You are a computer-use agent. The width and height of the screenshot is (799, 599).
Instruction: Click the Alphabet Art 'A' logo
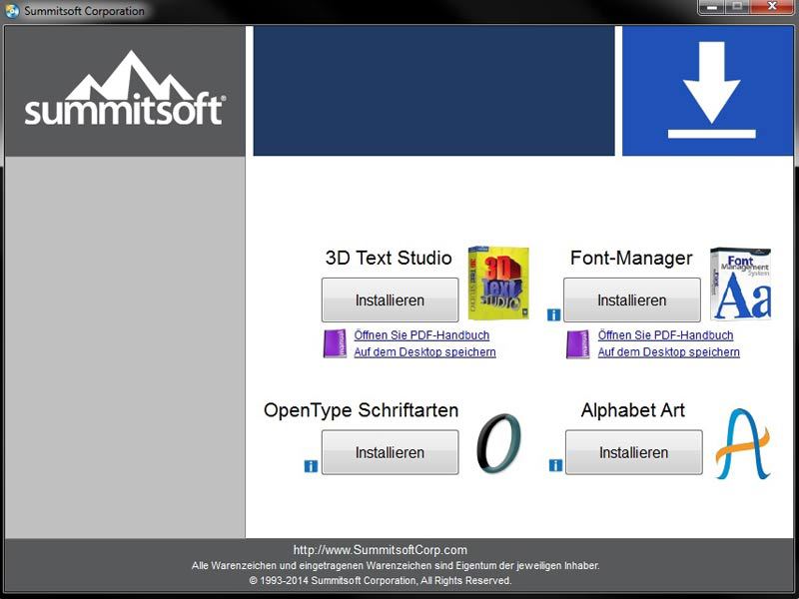click(x=742, y=444)
